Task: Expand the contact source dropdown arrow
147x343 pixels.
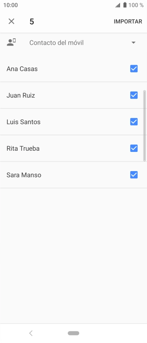Action: pyautogui.click(x=133, y=43)
